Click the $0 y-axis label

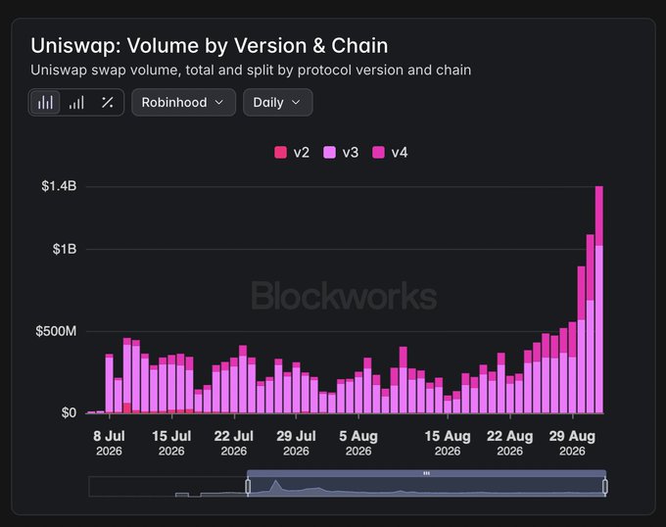(69, 412)
